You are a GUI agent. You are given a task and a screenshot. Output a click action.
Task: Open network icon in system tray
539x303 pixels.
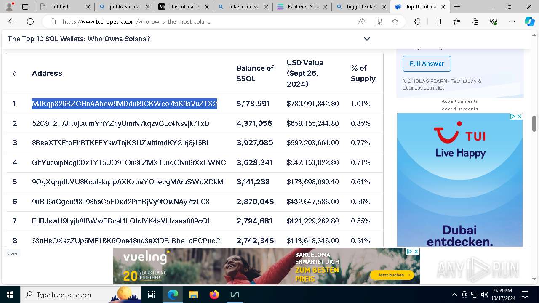475,295
